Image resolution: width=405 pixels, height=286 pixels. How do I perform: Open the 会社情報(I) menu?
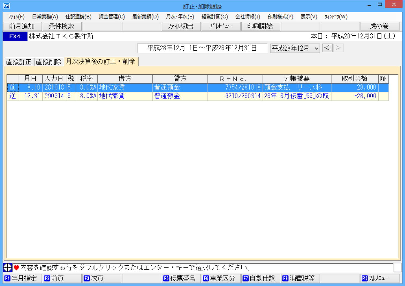click(x=247, y=17)
